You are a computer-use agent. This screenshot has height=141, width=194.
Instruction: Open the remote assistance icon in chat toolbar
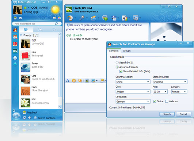click(114, 18)
